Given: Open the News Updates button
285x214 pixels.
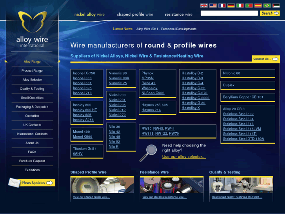Looking at the screenshot, I should 38,183.
